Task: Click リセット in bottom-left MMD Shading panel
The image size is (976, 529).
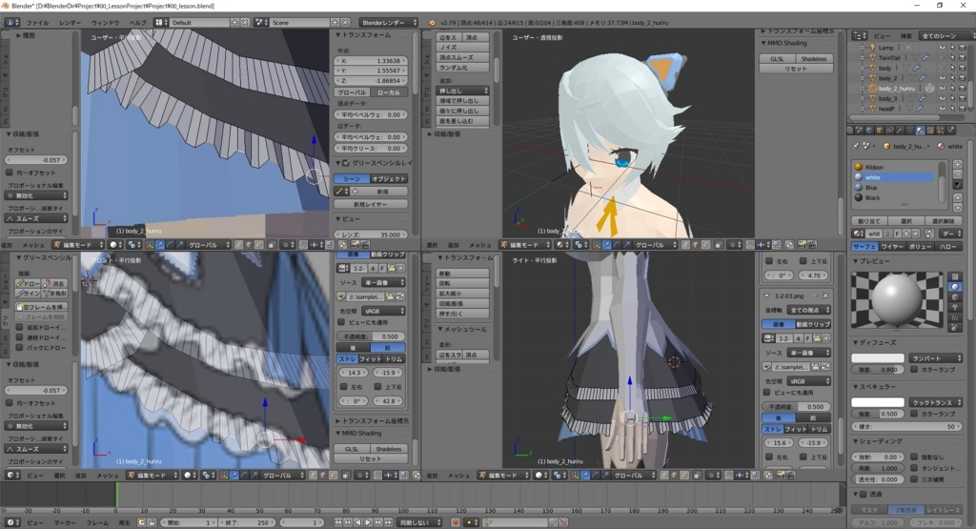Action: tap(371, 458)
